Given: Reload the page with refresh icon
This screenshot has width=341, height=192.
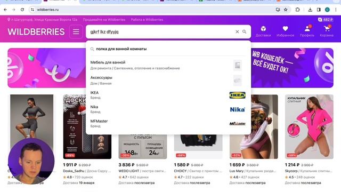Looking at the screenshot, I should pos(22,10).
